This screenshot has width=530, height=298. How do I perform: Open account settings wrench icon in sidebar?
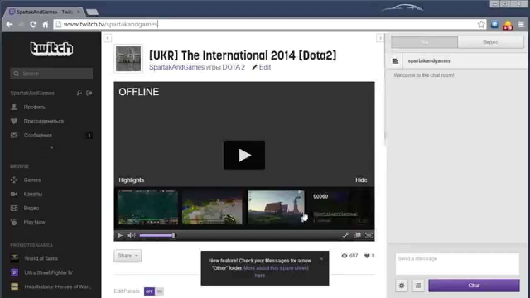tap(79, 93)
